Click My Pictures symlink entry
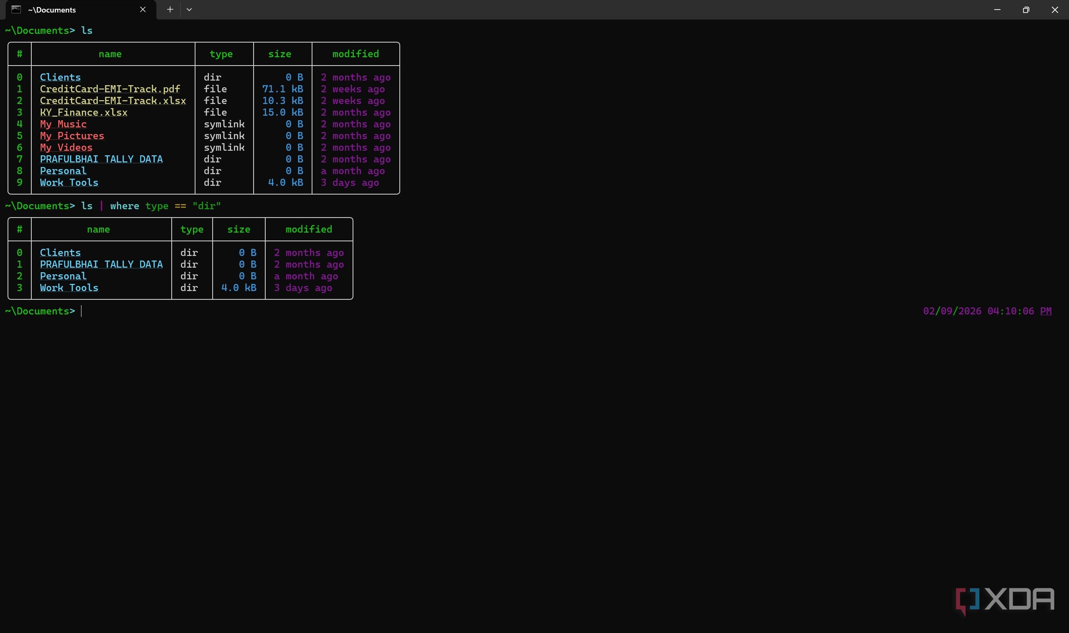1069x633 pixels. 72,136
